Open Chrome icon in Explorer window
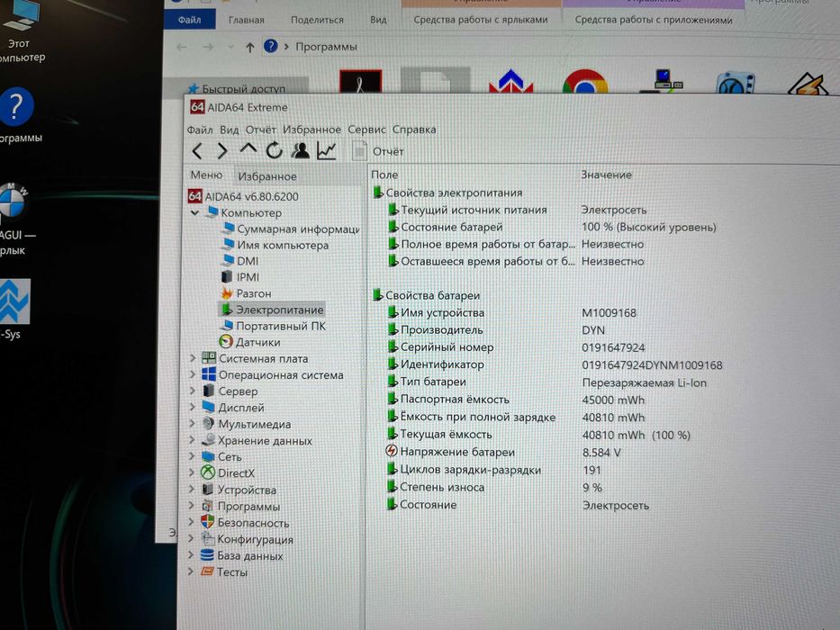Viewport: 840px width, 630px height. coord(585,81)
